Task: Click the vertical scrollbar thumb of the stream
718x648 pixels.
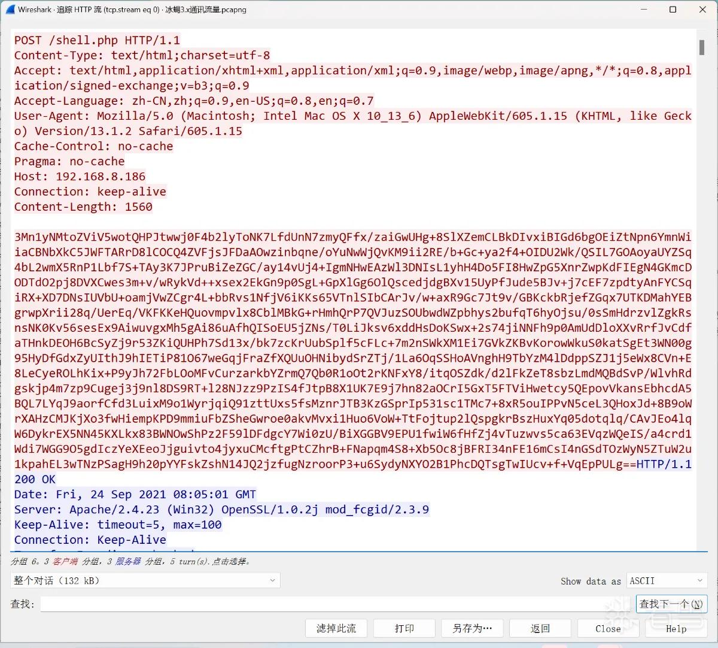Action: (702, 47)
